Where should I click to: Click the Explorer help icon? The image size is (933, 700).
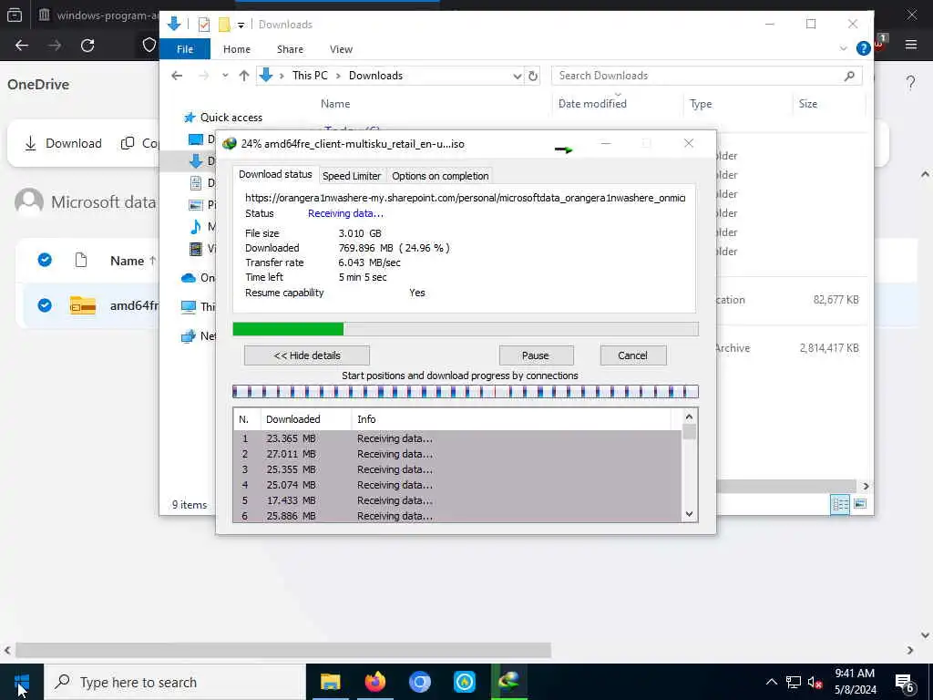(863, 49)
